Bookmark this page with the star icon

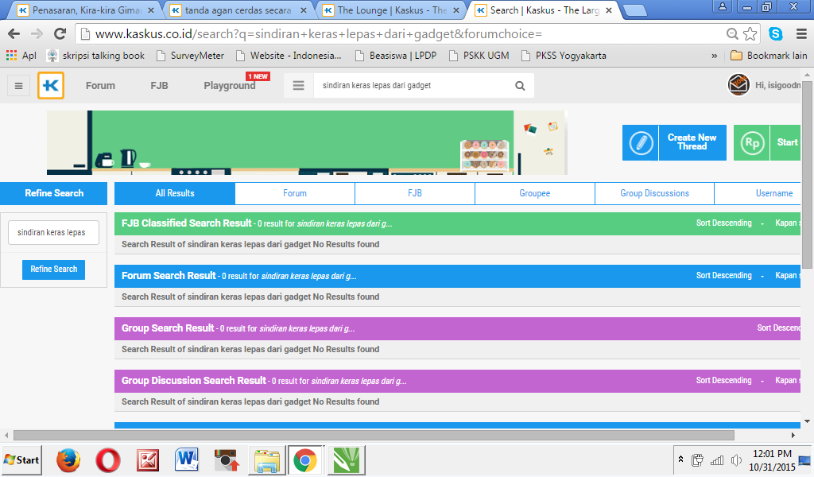pos(750,34)
